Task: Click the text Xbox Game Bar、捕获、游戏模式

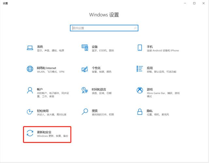Action: click(x=163, y=95)
